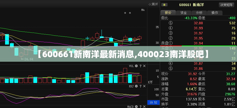Image resolution: width=237 pixels, height=108 pixels.
Task: Click the R badge icon
Action: (164, 5)
